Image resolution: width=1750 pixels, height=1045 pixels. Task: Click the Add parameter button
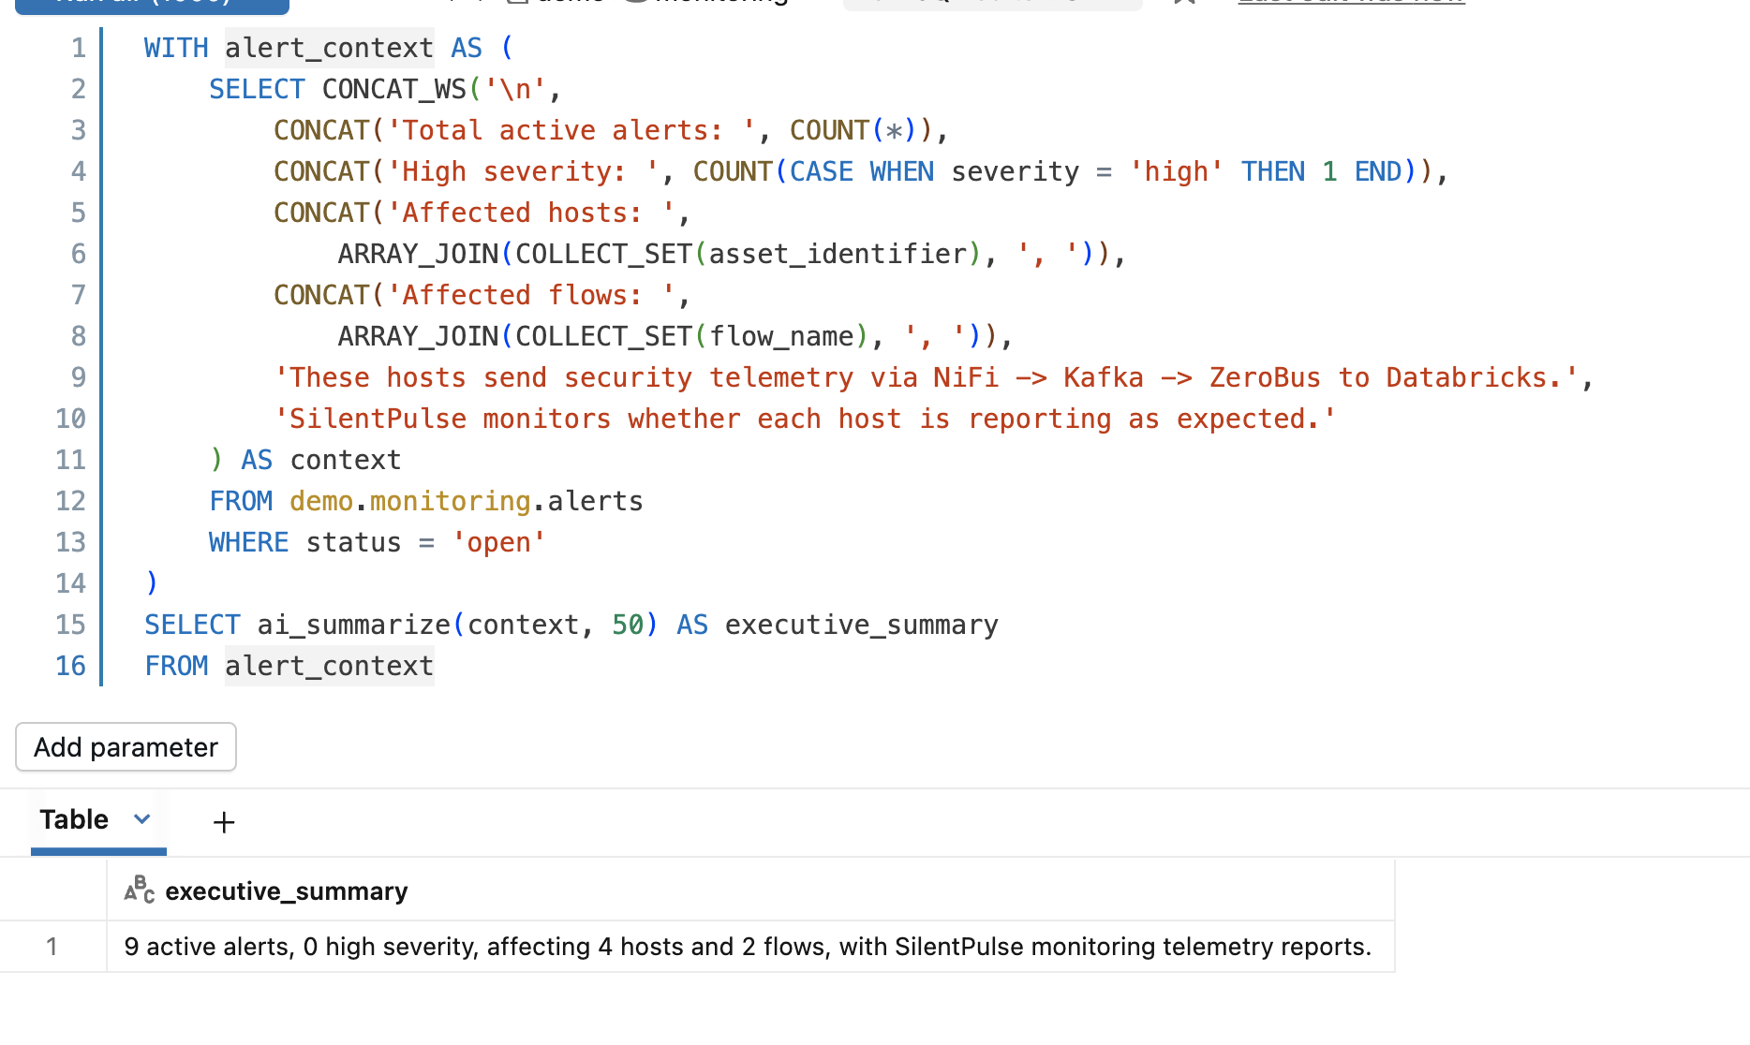point(126,747)
